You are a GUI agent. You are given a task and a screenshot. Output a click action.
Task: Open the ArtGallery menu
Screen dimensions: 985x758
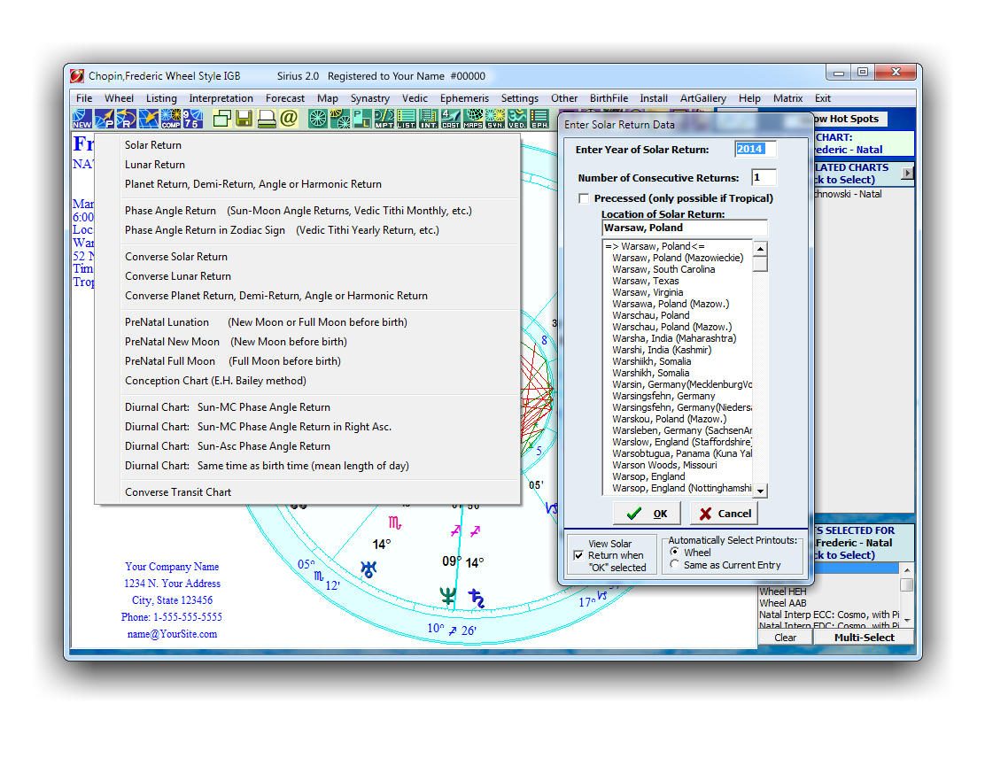point(703,98)
